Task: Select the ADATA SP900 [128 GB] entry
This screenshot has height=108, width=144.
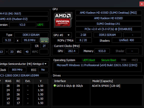Action: [106, 86]
